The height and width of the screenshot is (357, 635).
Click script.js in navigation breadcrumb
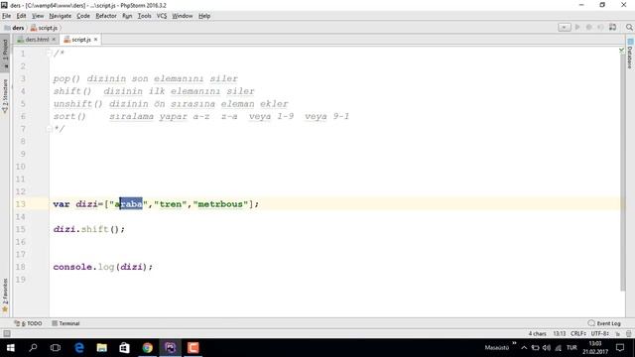44,28
